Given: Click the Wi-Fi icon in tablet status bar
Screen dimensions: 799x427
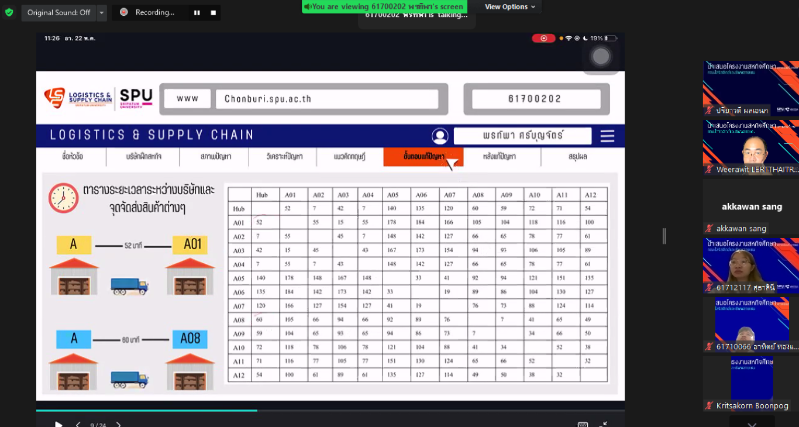Looking at the screenshot, I should (x=569, y=38).
